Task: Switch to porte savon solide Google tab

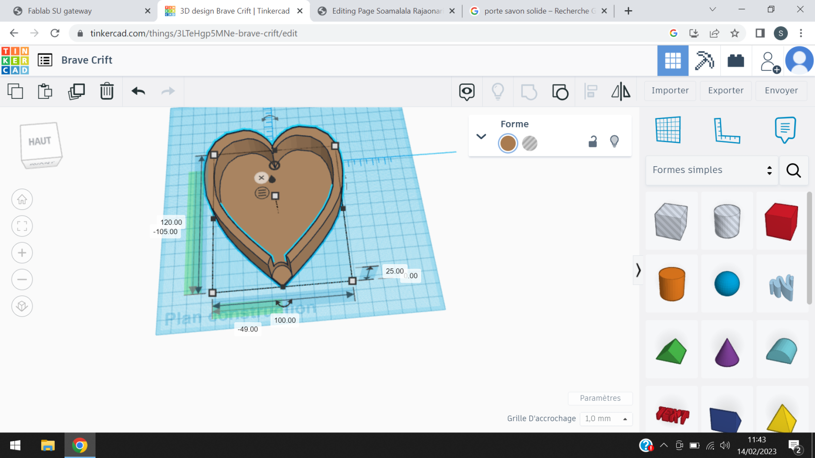Action: click(538, 11)
